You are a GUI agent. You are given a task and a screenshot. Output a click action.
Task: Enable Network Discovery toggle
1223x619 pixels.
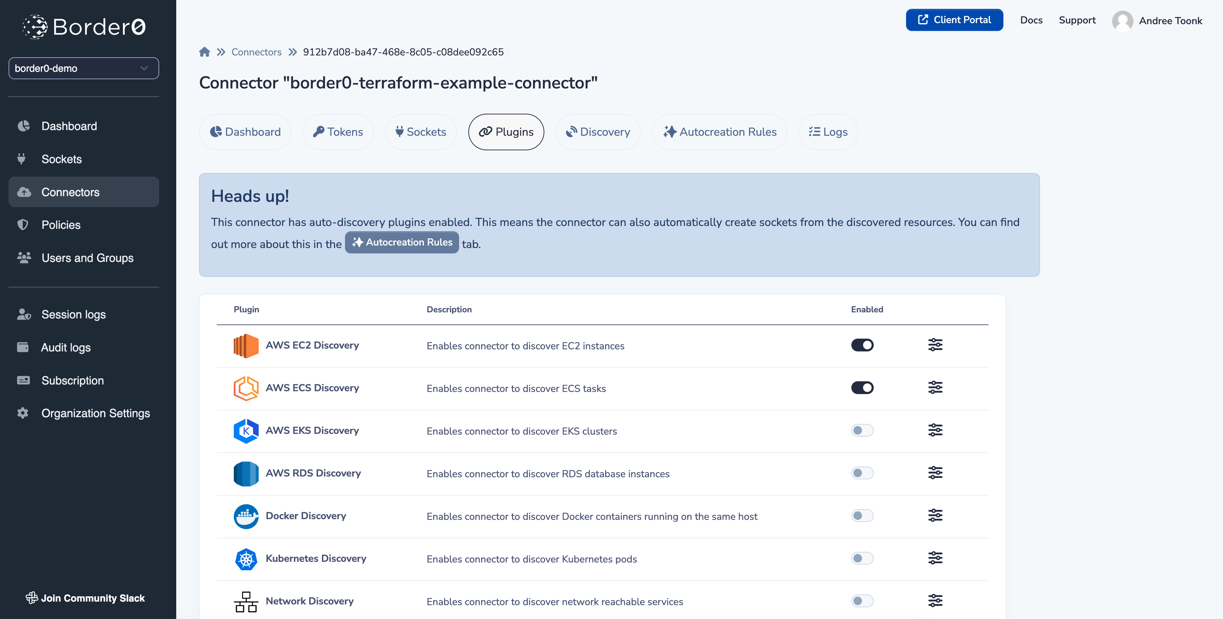tap(862, 601)
